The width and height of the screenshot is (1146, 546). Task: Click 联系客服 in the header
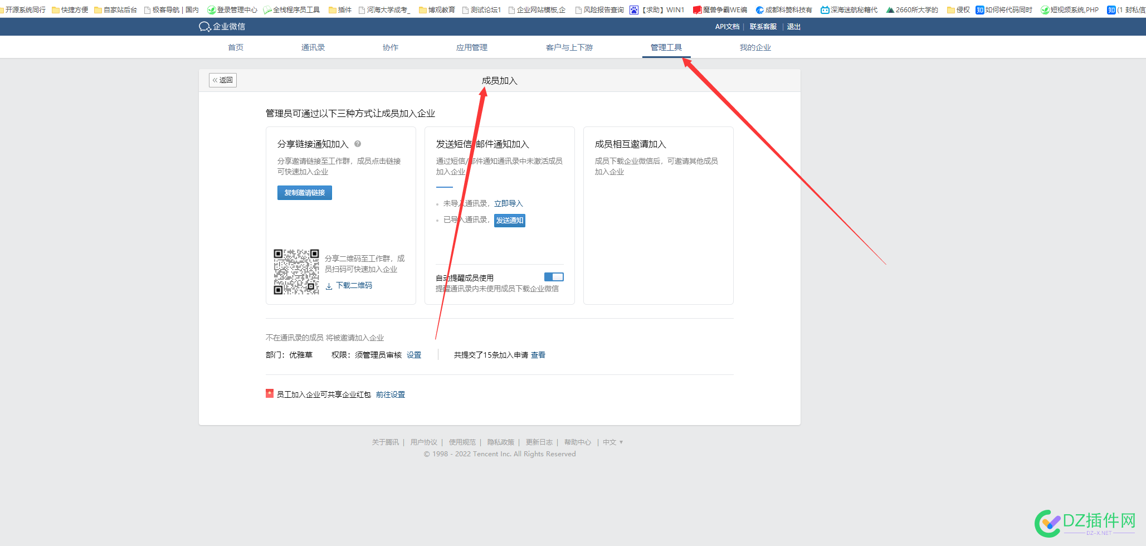763,27
